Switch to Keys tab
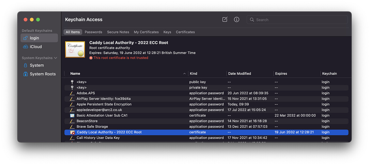This screenshot has height=165, width=369. click(x=167, y=32)
